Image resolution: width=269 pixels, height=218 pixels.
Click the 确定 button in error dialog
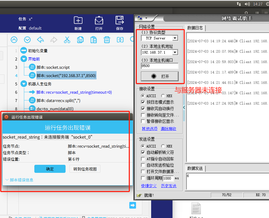coord(50,169)
